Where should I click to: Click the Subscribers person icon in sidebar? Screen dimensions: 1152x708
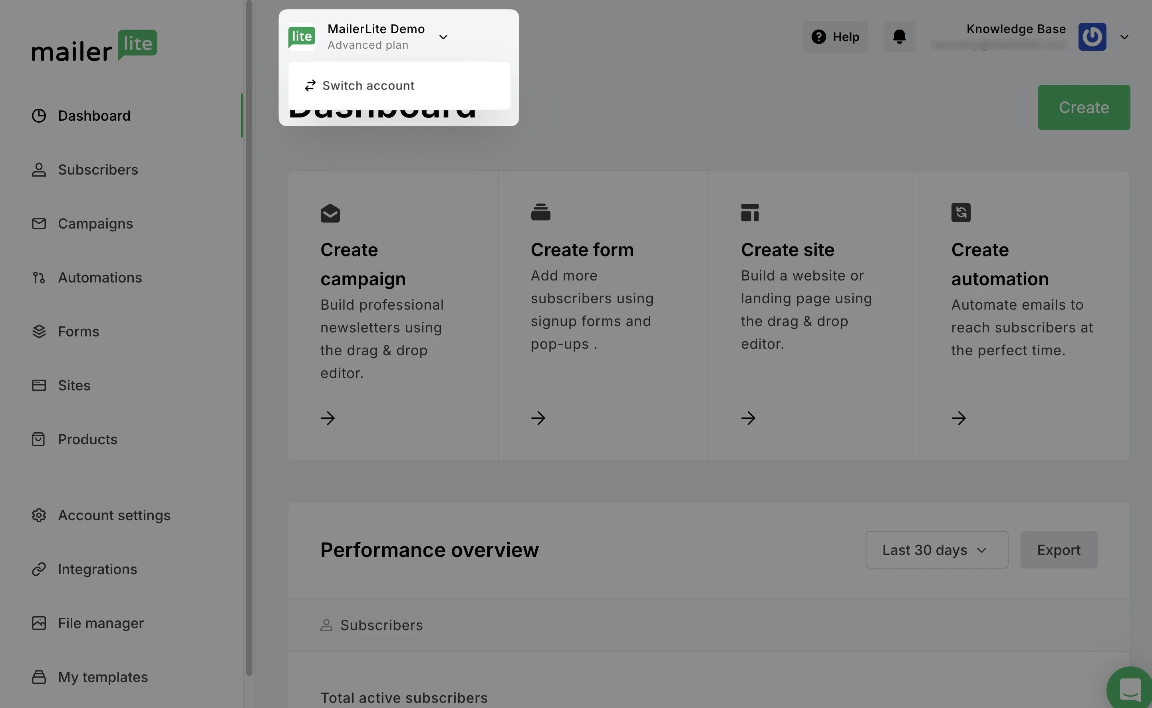39,169
